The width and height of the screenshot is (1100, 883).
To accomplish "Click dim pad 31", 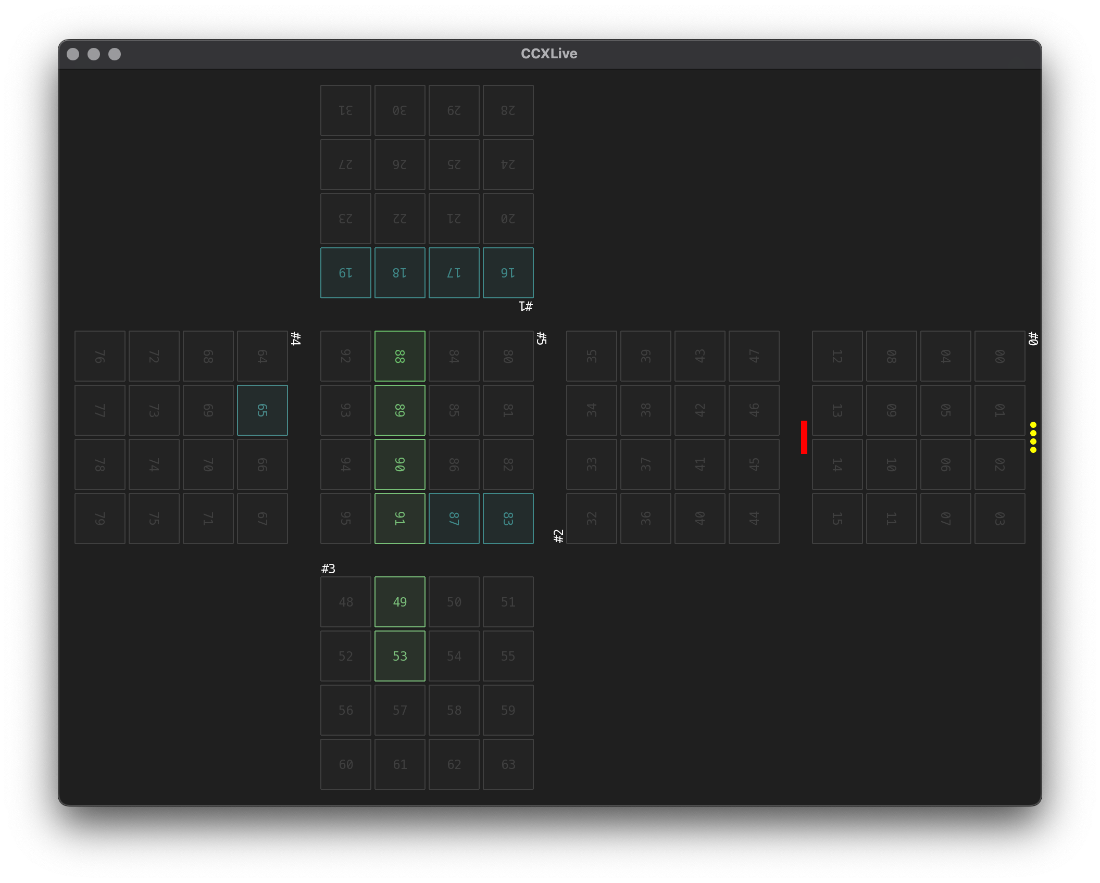I will (345, 110).
